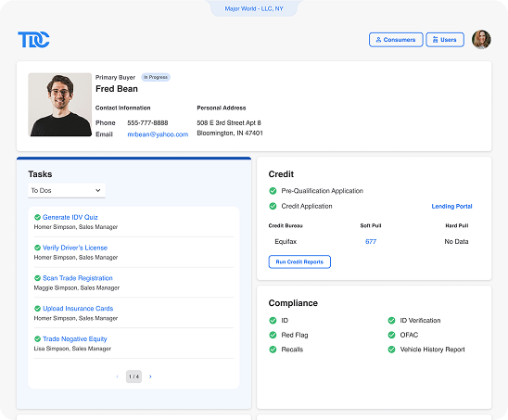The image size is (508, 420).
Task: Click Lisa Simpson, Sales Manager text
Action: [x=72, y=349]
